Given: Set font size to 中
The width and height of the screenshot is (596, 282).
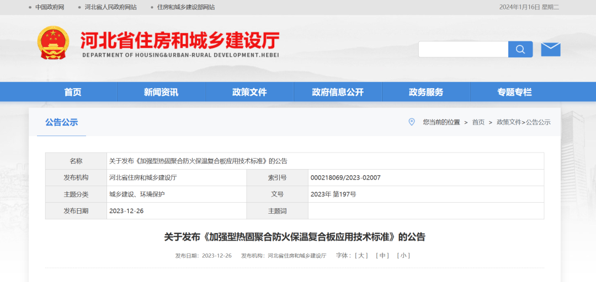Looking at the screenshot, I should 382,256.
